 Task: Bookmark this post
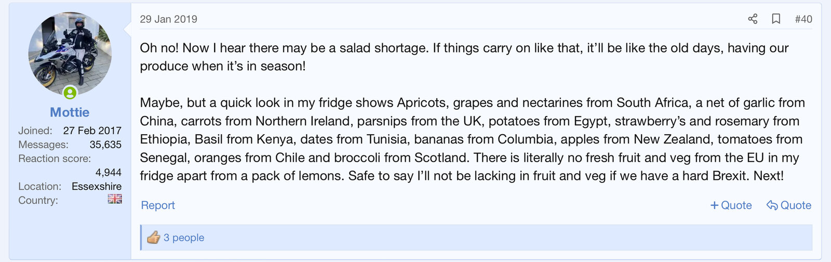point(776,19)
